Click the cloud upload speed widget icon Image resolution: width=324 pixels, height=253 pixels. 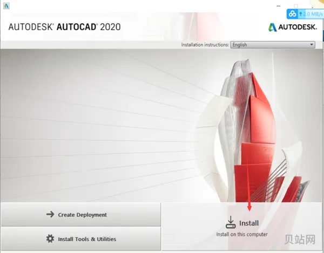pyautogui.click(x=292, y=14)
